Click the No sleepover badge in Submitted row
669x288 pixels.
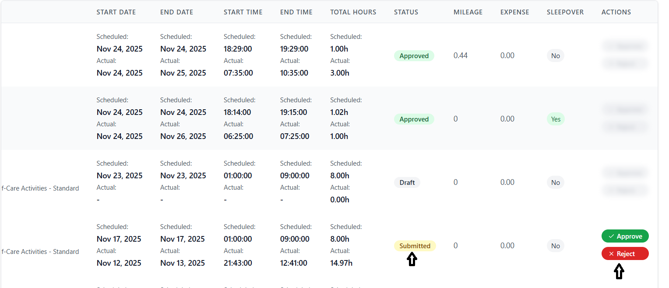[556, 246]
